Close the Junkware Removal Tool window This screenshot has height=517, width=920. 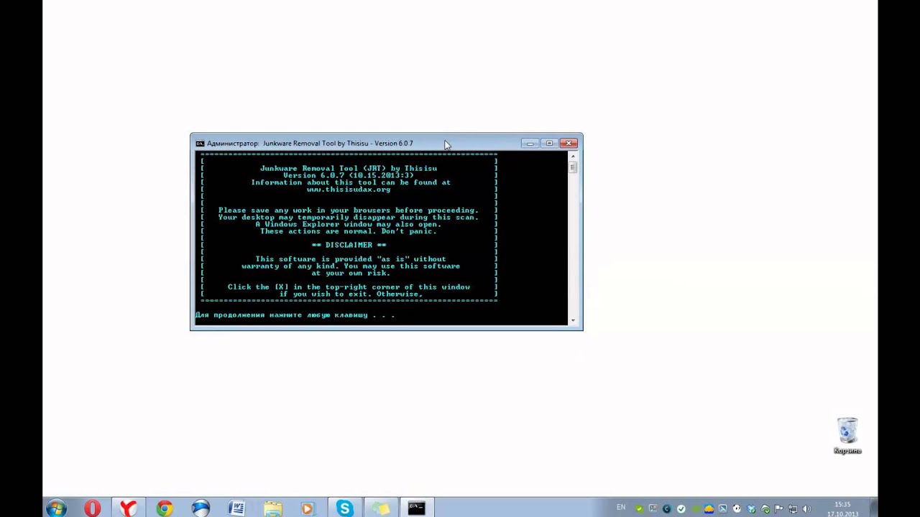569,144
